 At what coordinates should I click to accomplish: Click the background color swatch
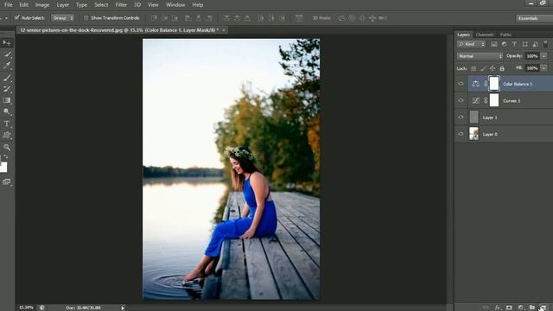pyautogui.click(x=3, y=168)
